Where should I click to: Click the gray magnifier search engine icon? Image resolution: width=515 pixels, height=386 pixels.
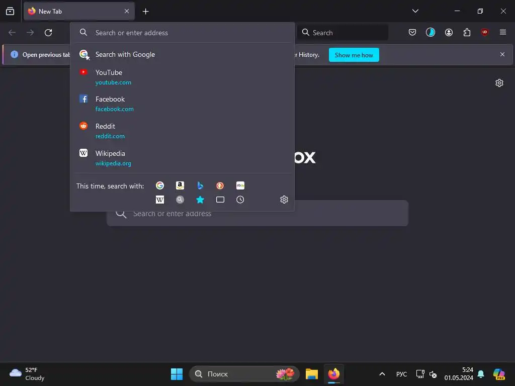180,200
